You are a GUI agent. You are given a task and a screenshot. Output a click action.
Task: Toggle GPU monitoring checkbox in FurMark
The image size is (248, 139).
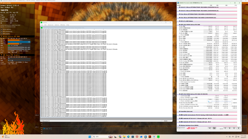point(2,31)
